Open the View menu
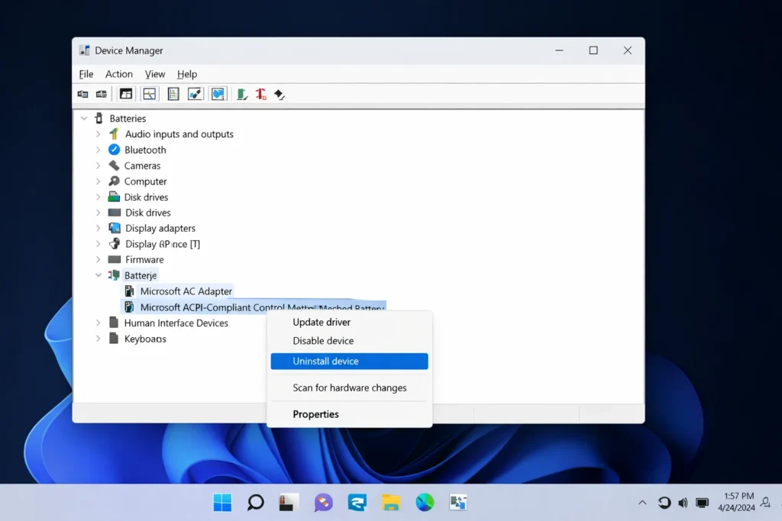The height and width of the screenshot is (521, 782). (x=155, y=74)
